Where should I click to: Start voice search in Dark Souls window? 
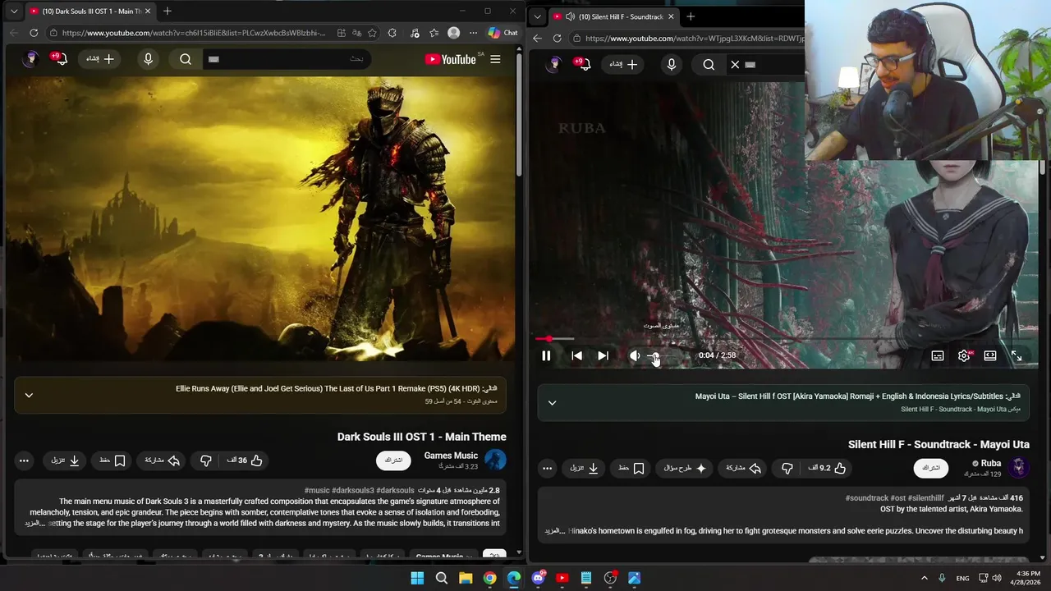(149, 59)
